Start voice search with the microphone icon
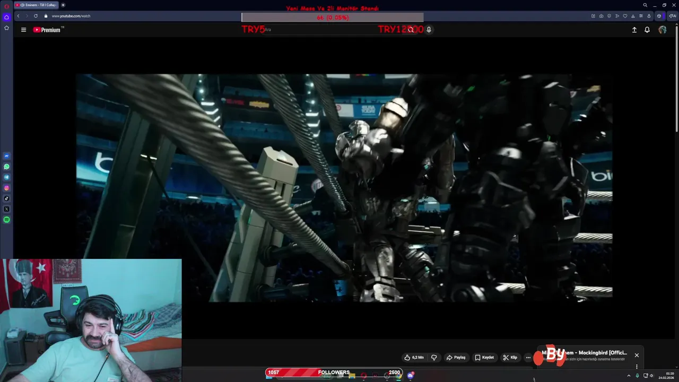Image resolution: width=679 pixels, height=382 pixels. [x=429, y=30]
